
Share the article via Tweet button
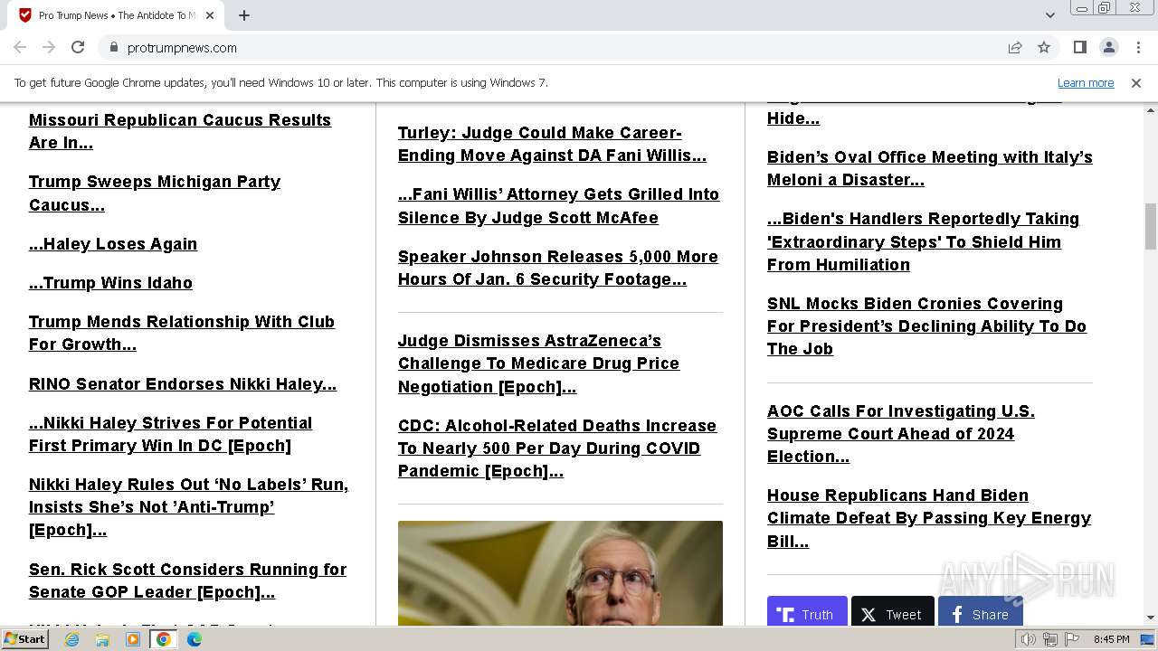pyautogui.click(x=893, y=613)
